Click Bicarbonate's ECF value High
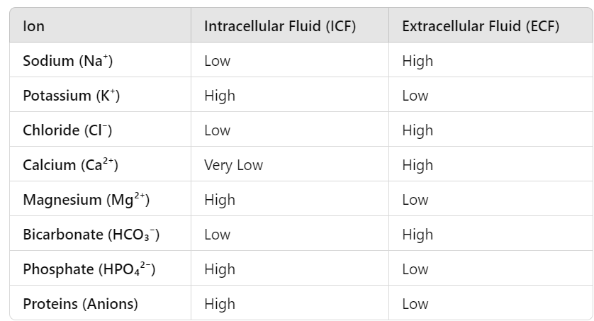 (417, 235)
